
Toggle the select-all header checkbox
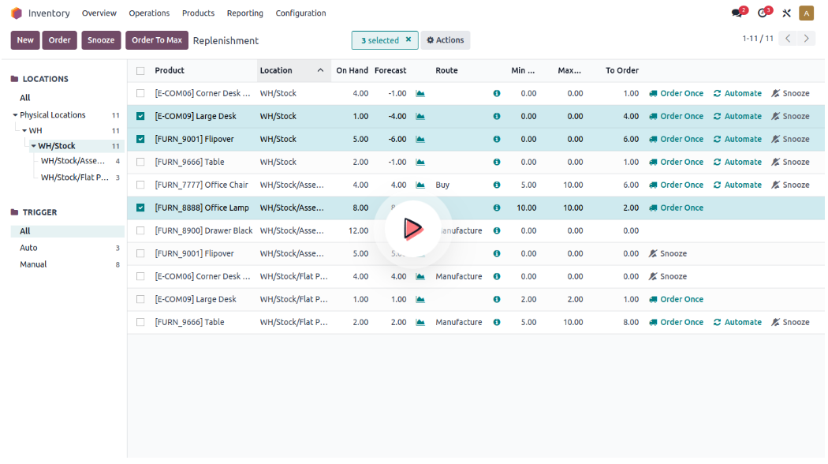(140, 71)
